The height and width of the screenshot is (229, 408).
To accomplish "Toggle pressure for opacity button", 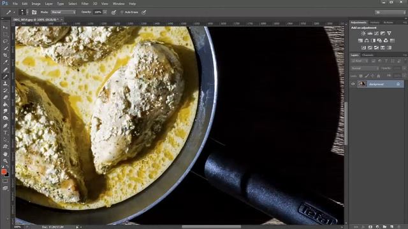I will tap(113, 12).
